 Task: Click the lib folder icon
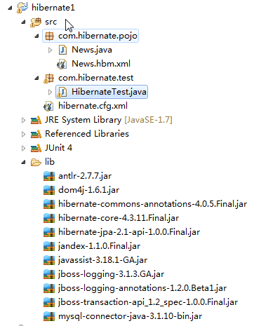(36, 162)
